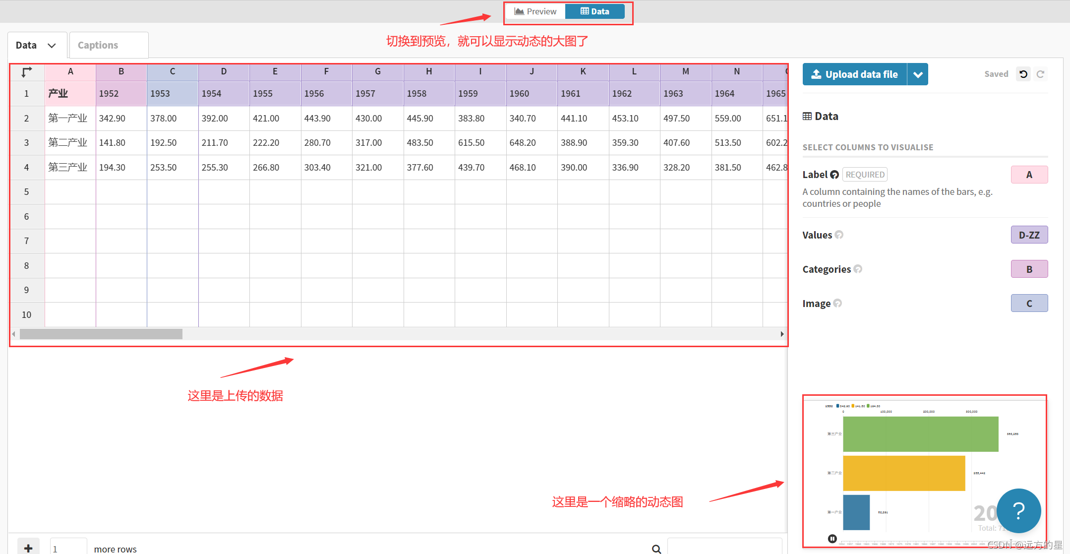Screen dimensions: 1070x554
Task: Click the search magnifier icon
Action: pyautogui.click(x=656, y=548)
